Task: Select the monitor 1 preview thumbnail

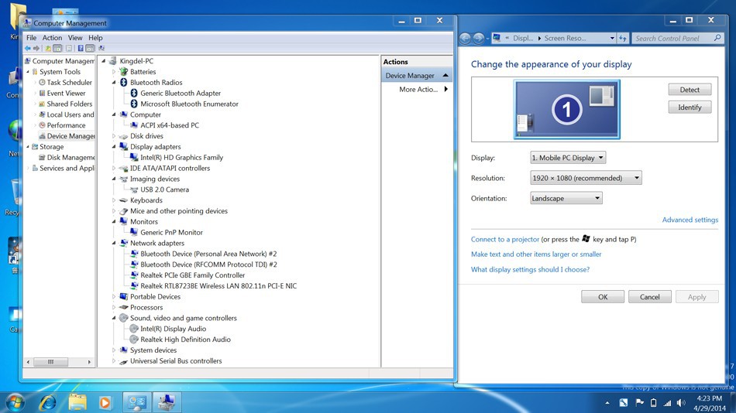Action: [x=566, y=110]
